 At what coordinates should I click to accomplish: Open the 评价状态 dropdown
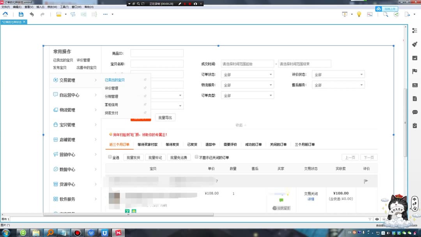click(338, 74)
